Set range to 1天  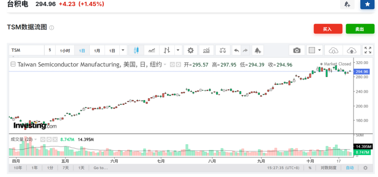tap(81, 168)
